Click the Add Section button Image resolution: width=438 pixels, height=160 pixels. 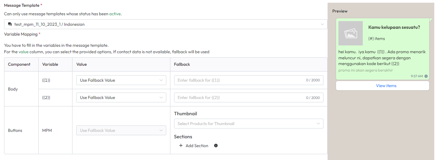(x=196, y=146)
